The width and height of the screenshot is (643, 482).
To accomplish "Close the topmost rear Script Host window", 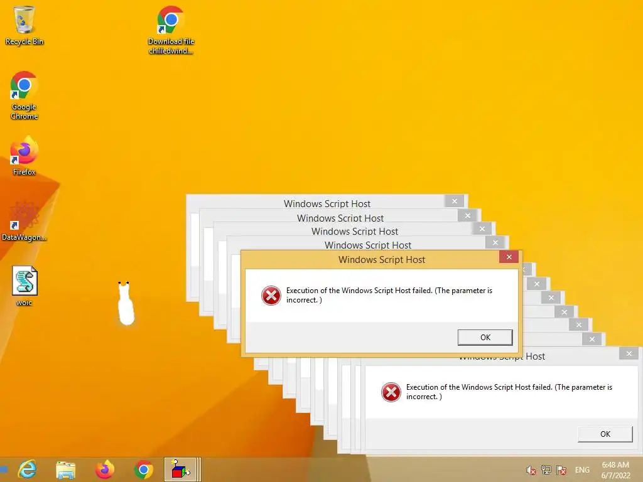I will pos(455,201).
